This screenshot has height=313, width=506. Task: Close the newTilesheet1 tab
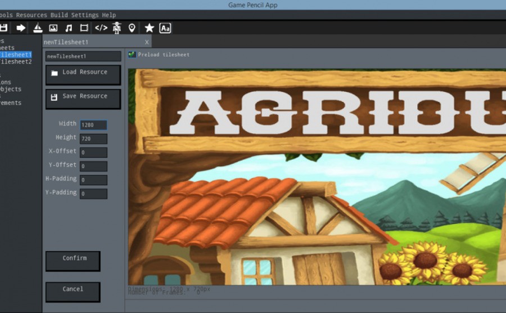coord(147,42)
